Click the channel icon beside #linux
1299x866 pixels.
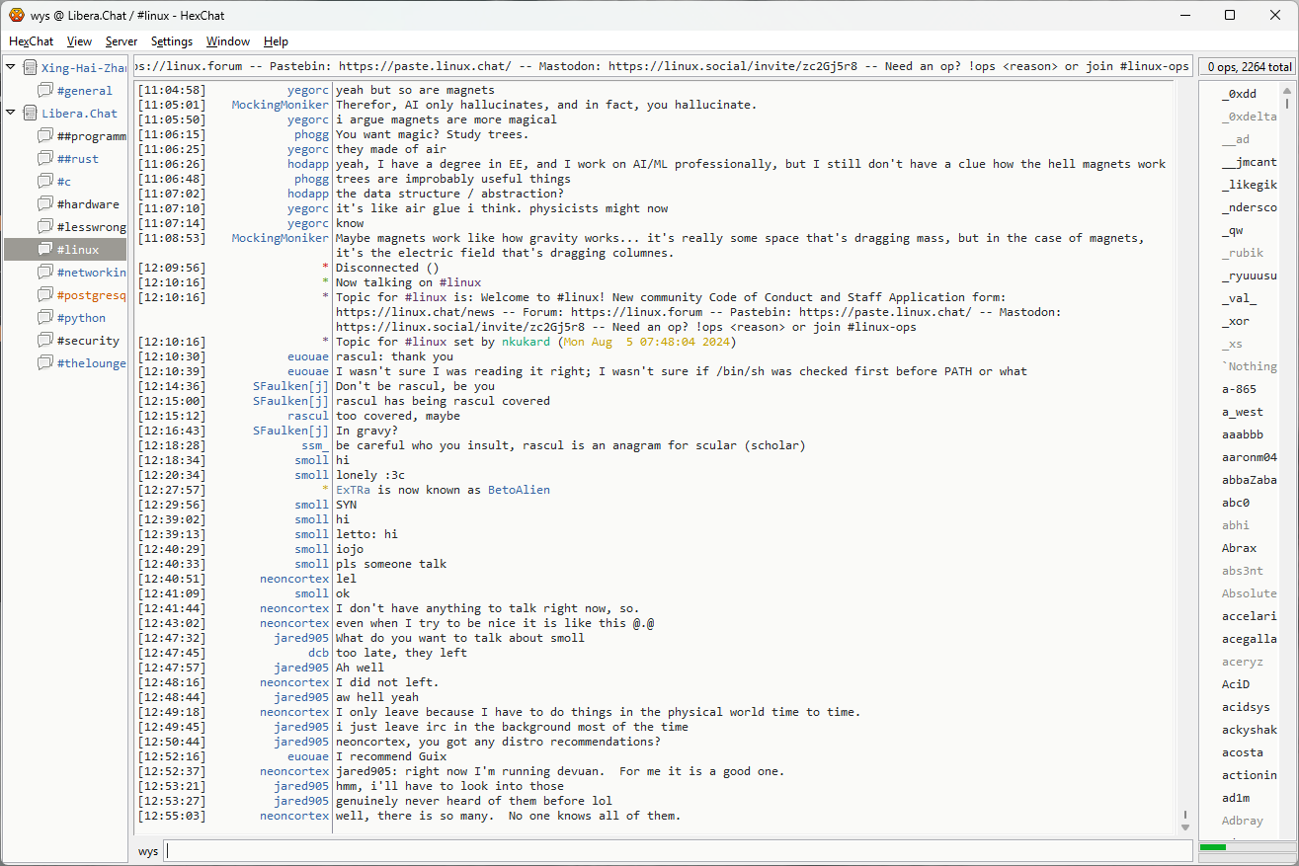tap(45, 250)
